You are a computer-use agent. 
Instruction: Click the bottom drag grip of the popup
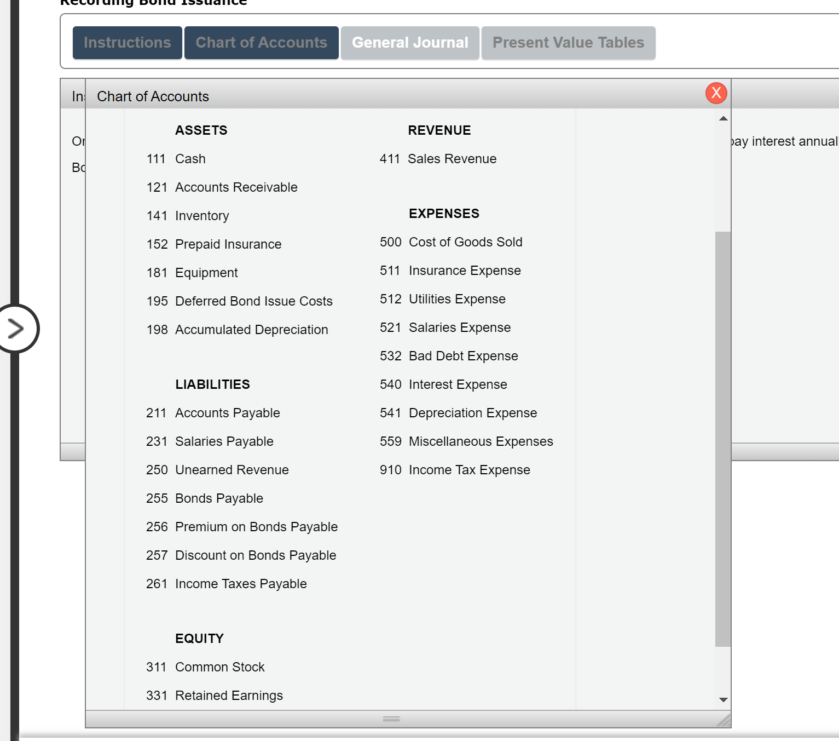point(391,719)
